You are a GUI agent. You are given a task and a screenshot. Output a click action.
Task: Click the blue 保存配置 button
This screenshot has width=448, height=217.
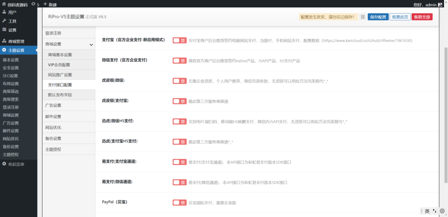tap(378, 17)
